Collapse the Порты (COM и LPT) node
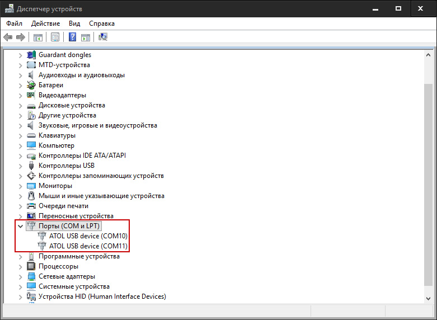437x320 pixels. coord(20,226)
